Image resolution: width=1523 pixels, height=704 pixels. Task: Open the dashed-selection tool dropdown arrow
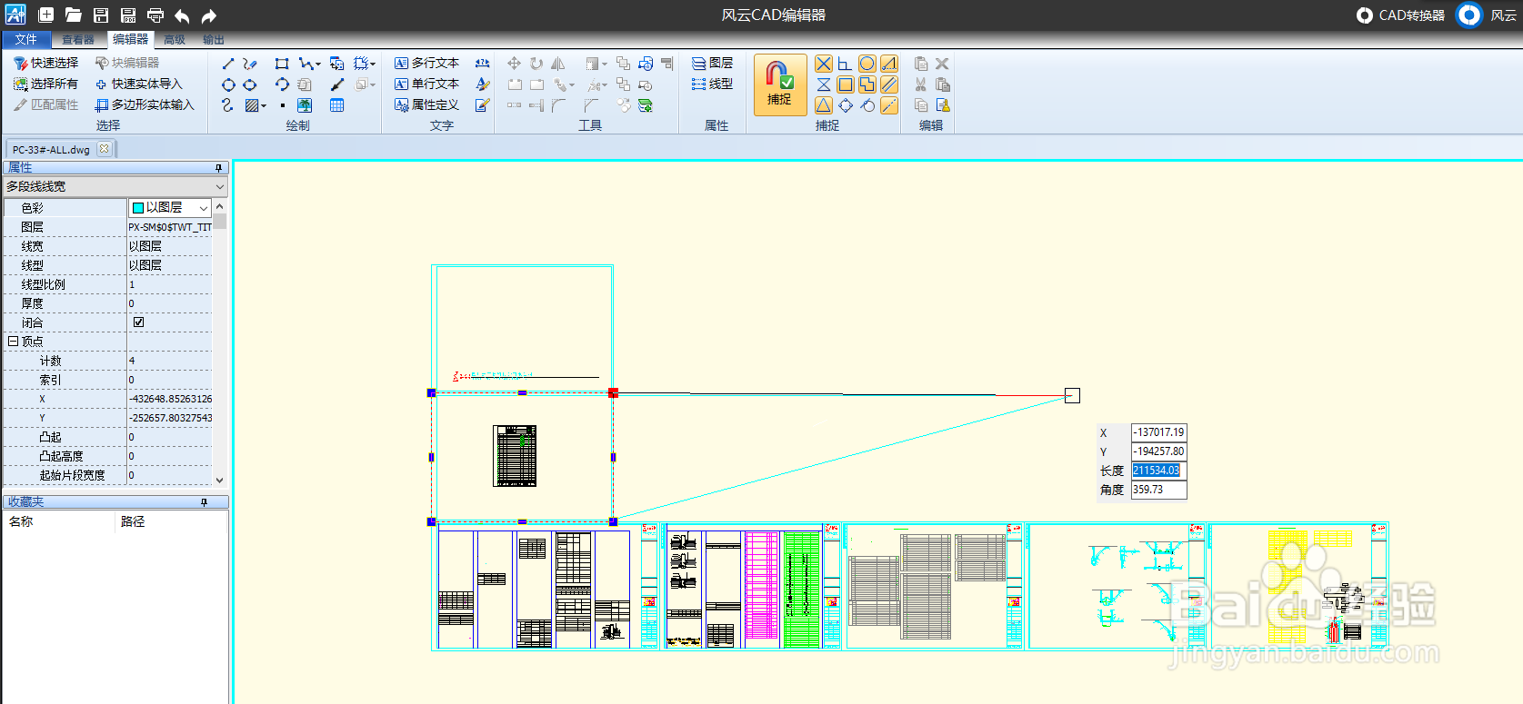click(x=373, y=64)
